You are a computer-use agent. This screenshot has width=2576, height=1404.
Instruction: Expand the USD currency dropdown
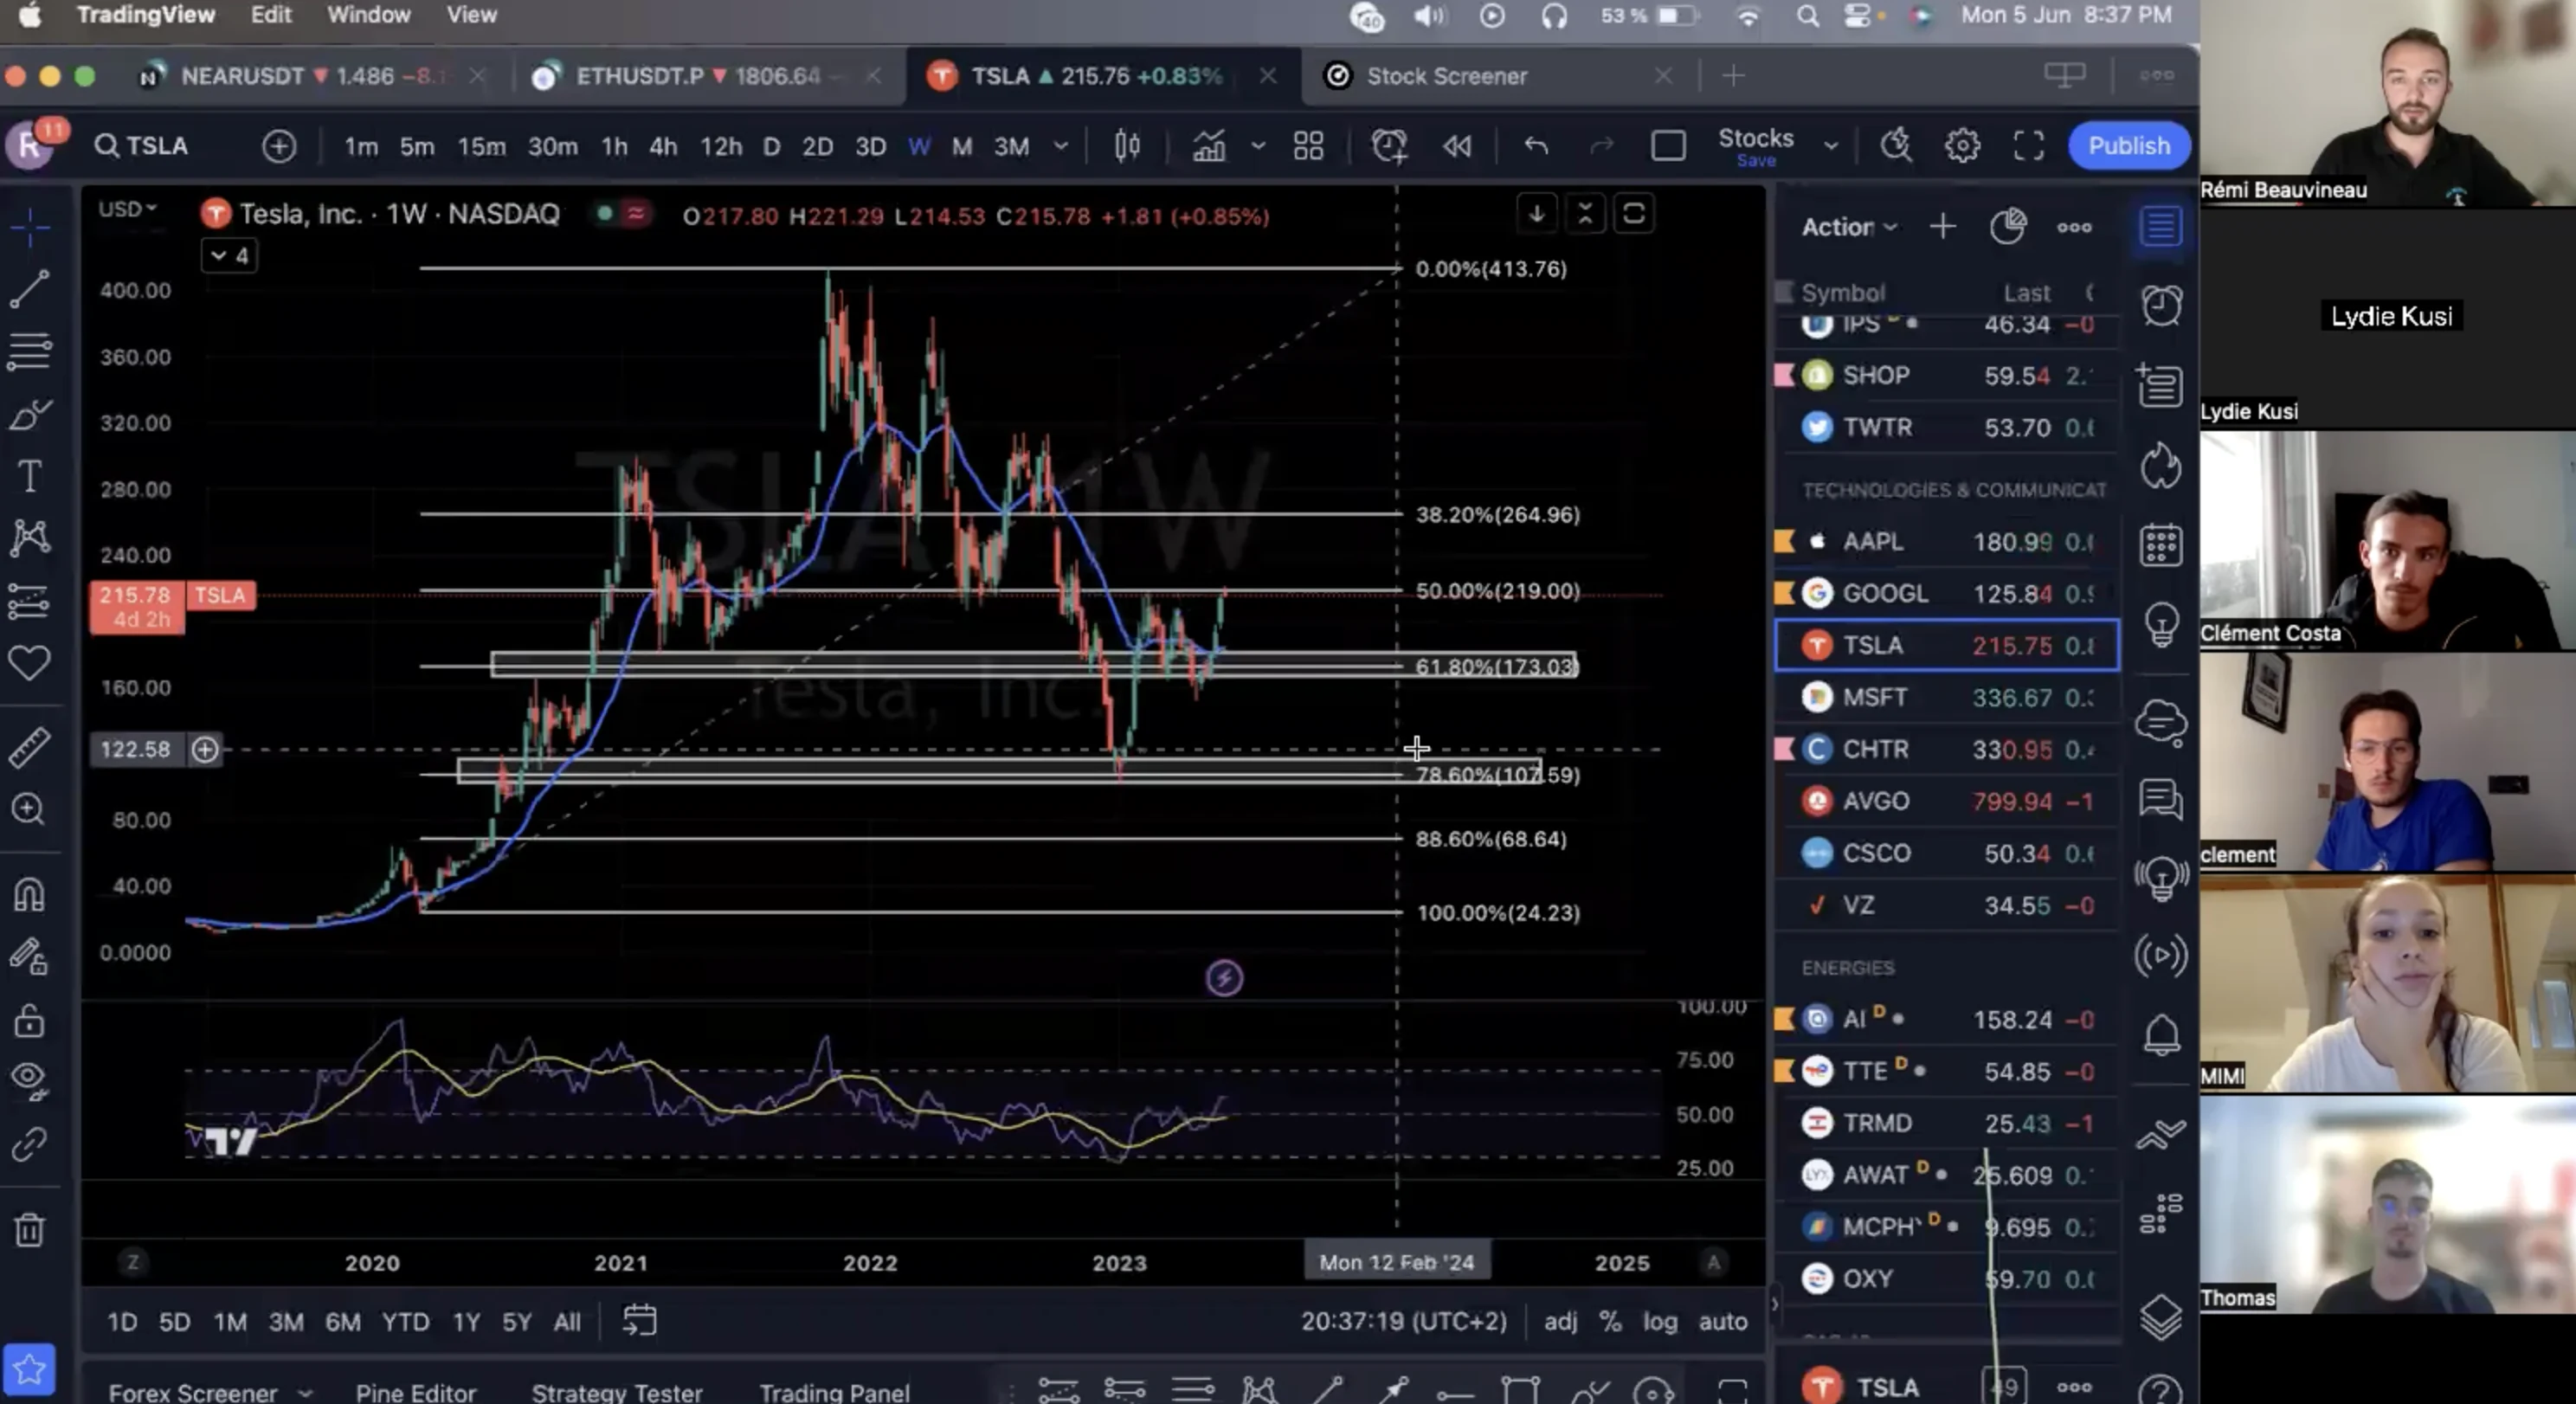pos(127,209)
